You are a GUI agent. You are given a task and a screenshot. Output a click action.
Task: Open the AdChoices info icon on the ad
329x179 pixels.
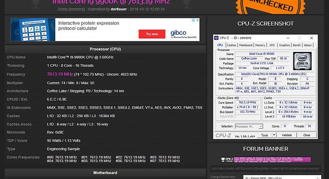[193, 20]
